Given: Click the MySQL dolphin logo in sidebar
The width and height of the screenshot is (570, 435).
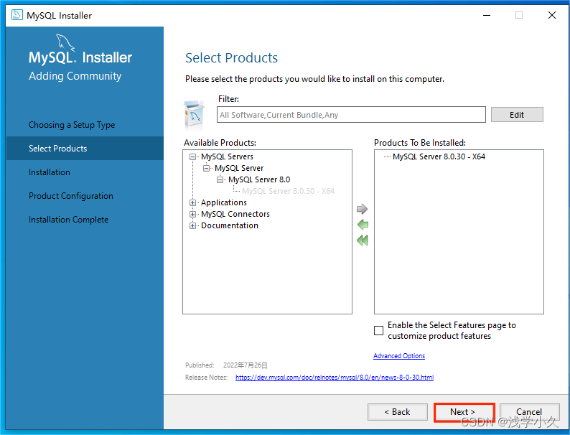Looking at the screenshot, I should (65, 42).
